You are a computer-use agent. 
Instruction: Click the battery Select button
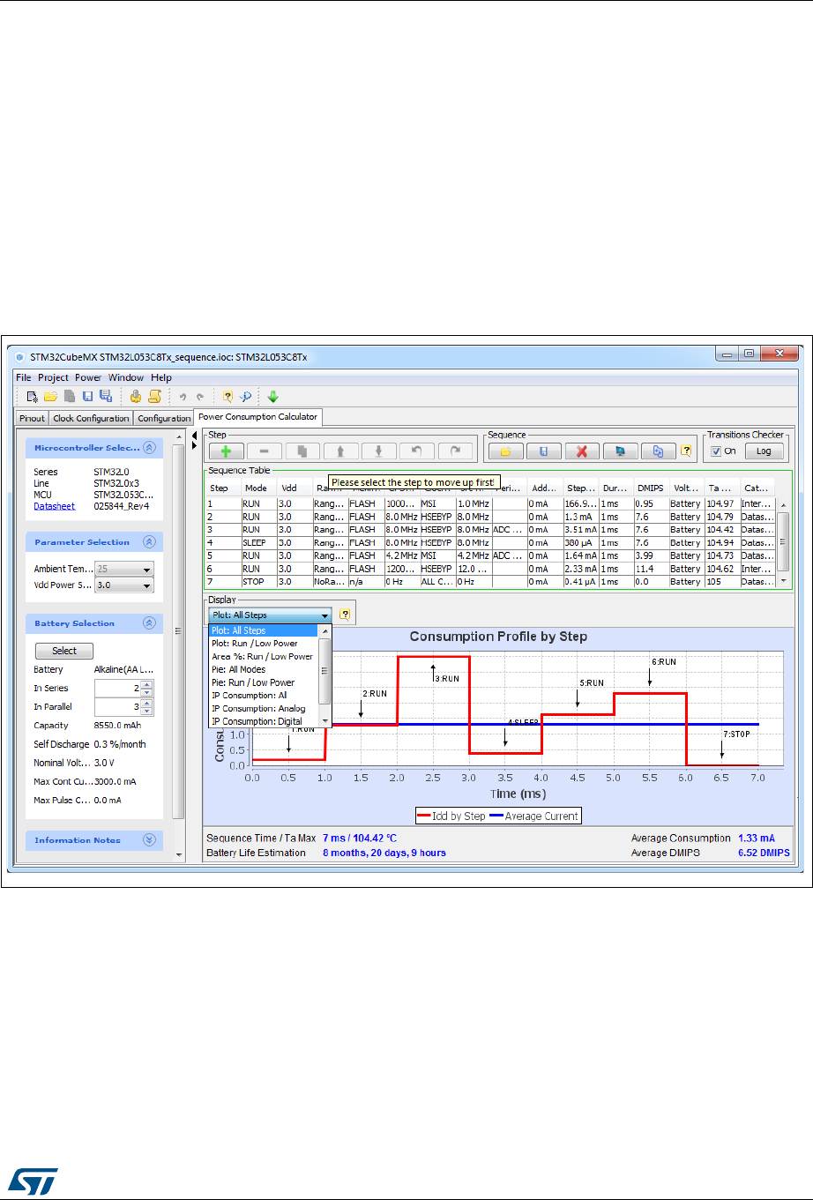(64, 651)
